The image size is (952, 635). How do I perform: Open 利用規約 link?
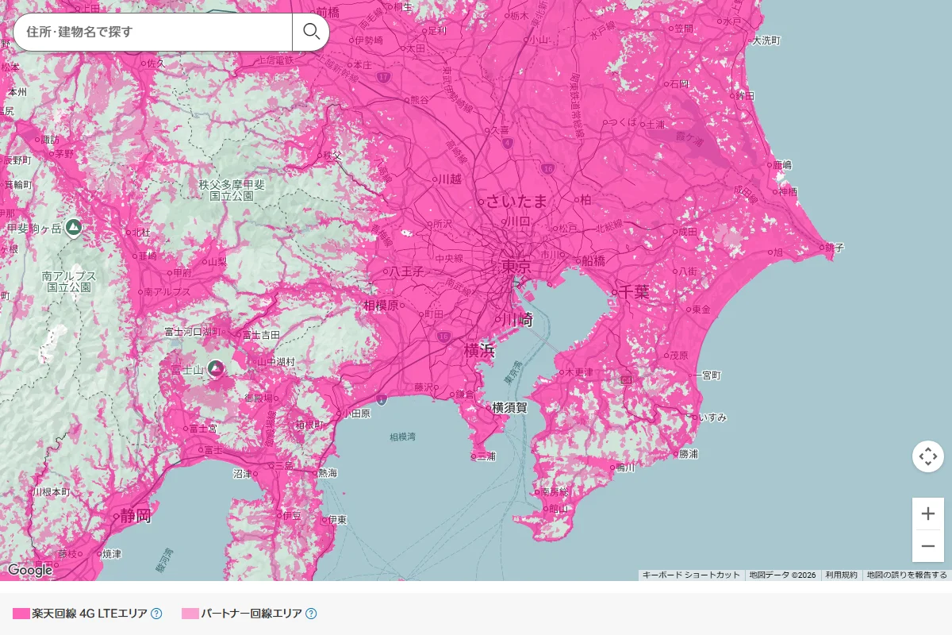pyautogui.click(x=841, y=575)
